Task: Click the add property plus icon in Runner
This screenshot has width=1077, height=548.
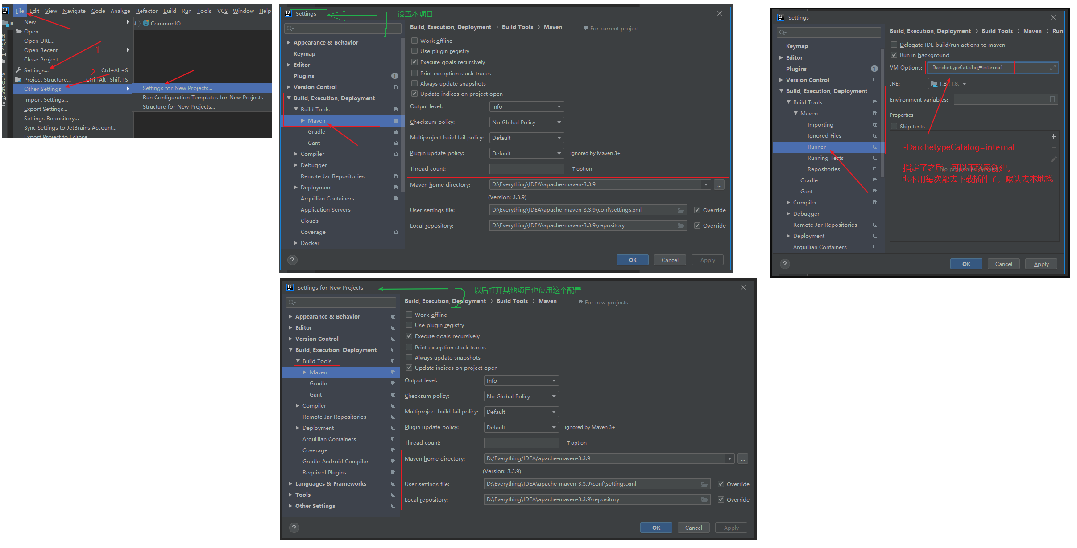Action: tap(1054, 136)
